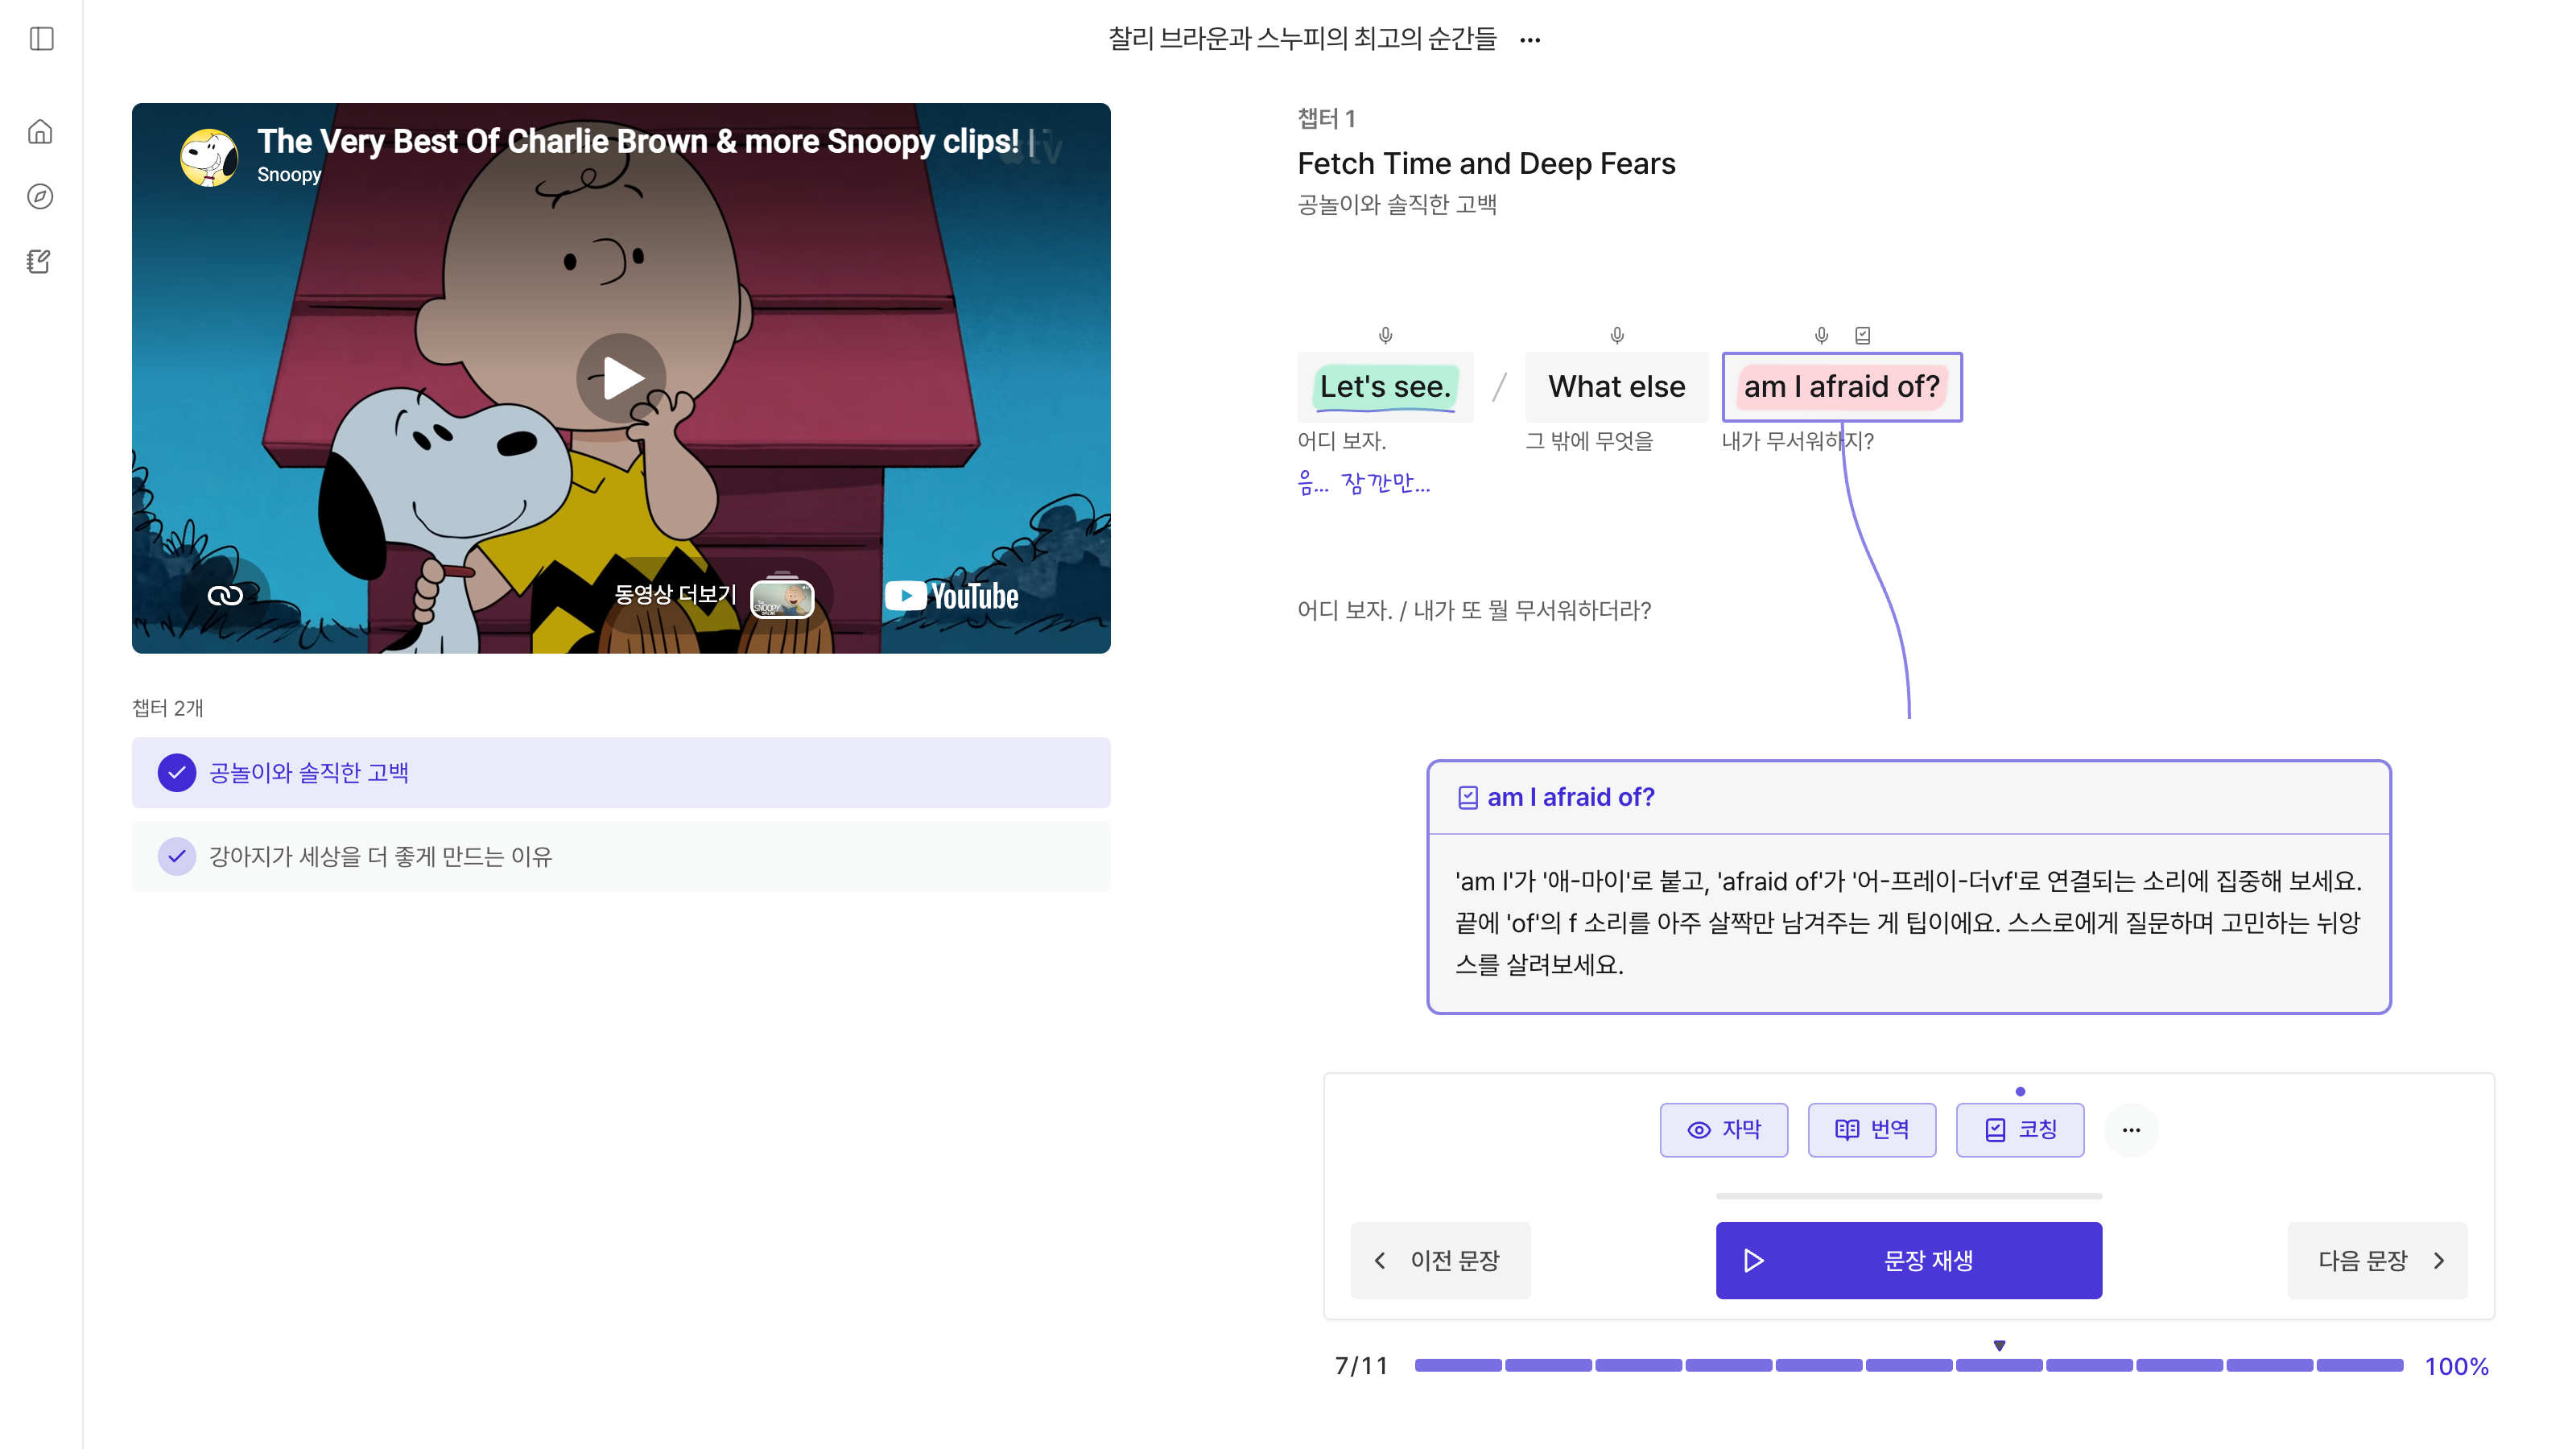
Task: Click 문장 재생 play button
Action: (x=1909, y=1261)
